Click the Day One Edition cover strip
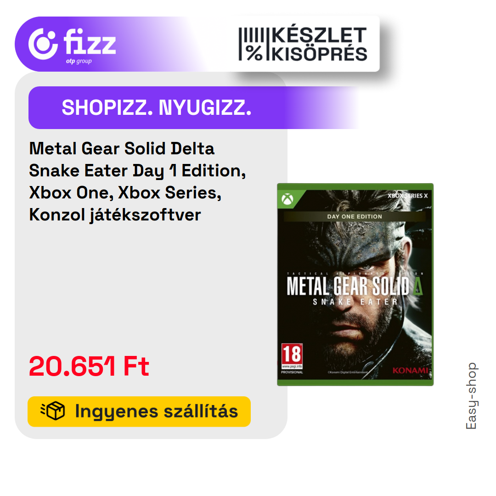The height and width of the screenshot is (496, 496). tap(355, 217)
